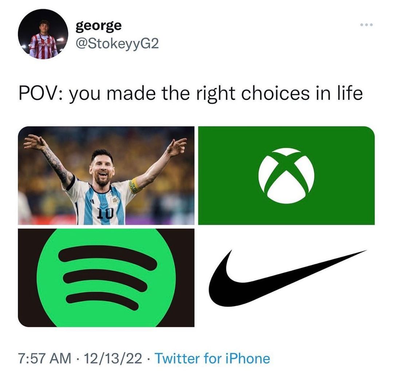Click the 7:57 AM timestamp

[x=45, y=359]
